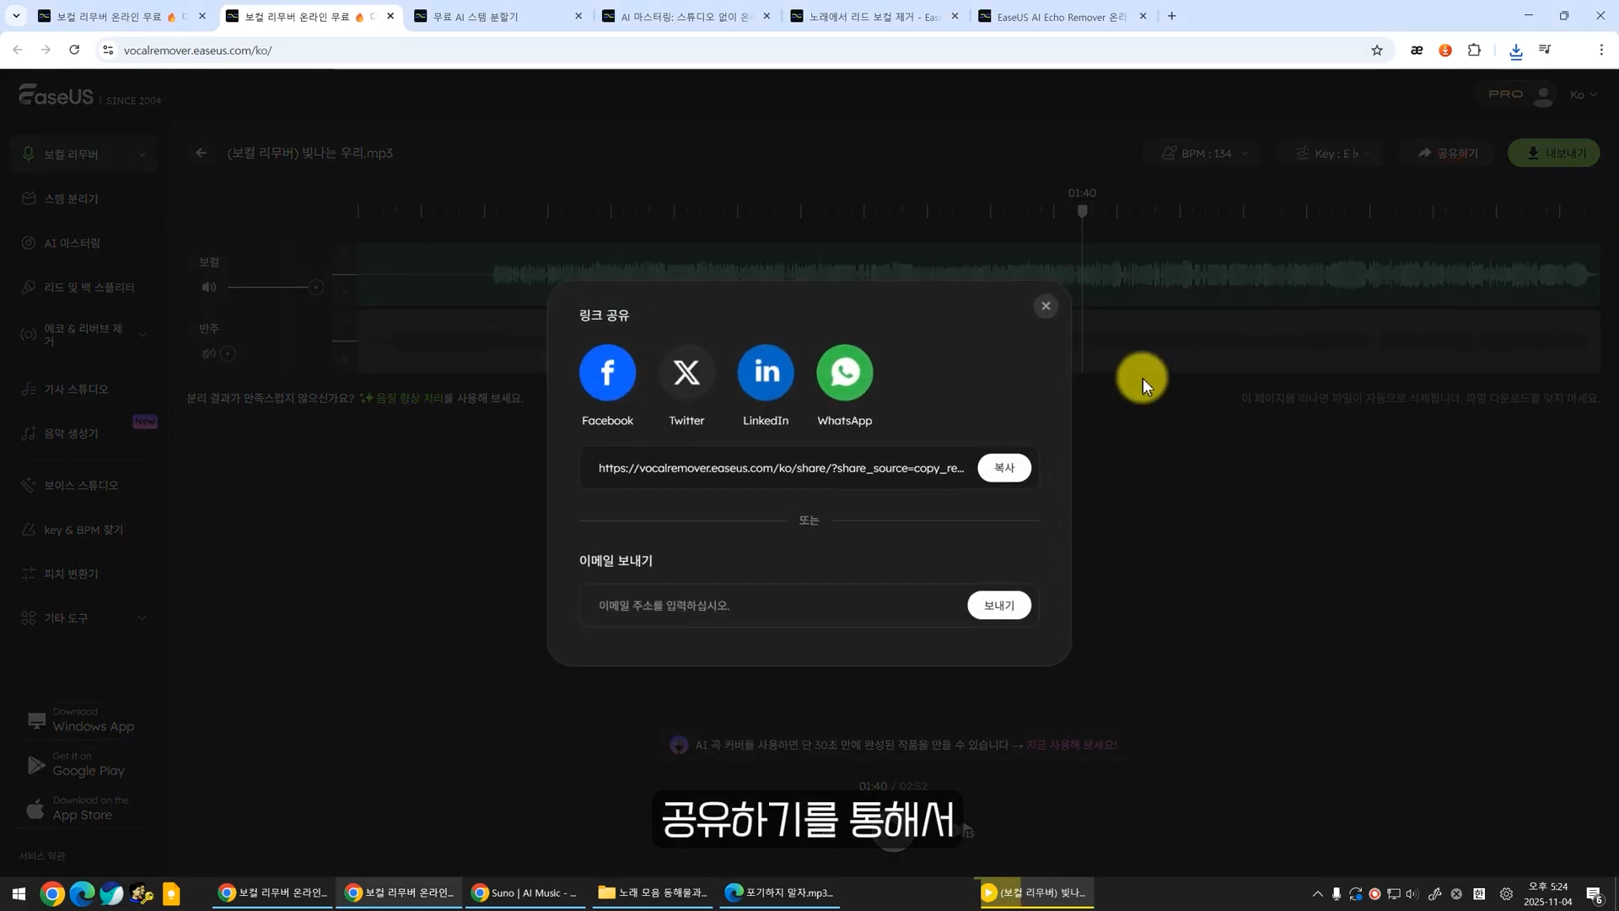Screen dimensions: 1619x911
Task: Open the tab search dropdown arrow
Action: point(16,16)
